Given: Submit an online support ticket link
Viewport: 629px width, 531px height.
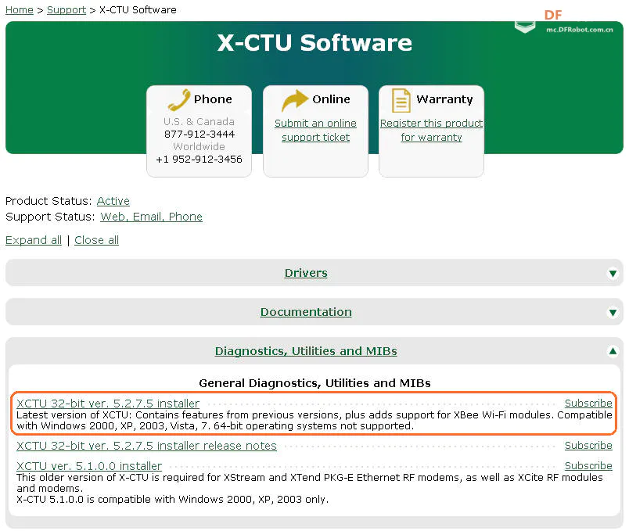Looking at the screenshot, I should [x=316, y=130].
